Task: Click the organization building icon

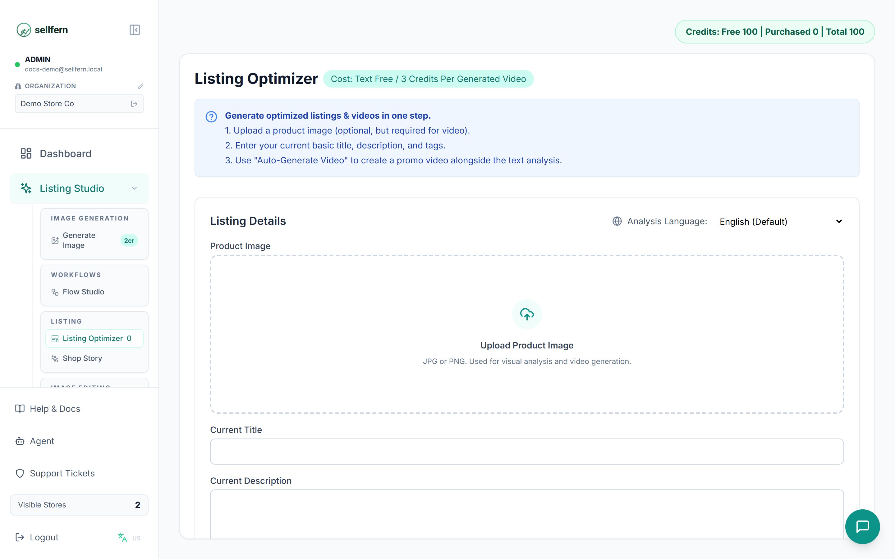Action: (18, 86)
